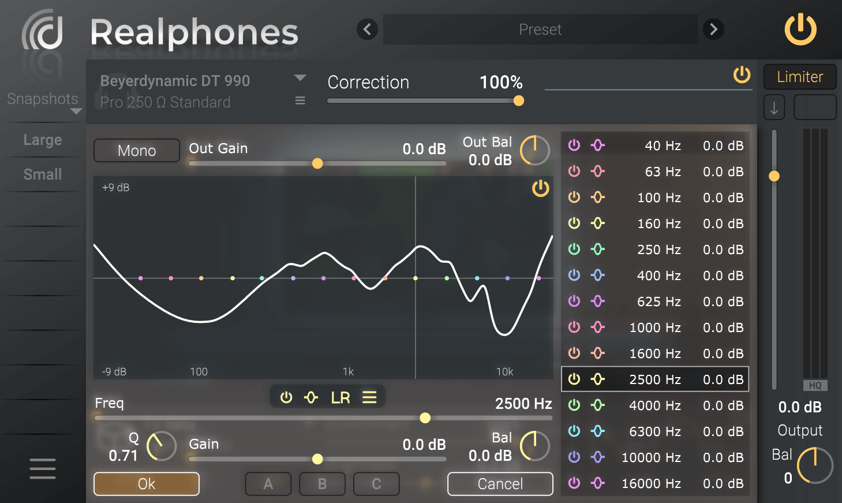Click the filter type icon for 4000 Hz
The height and width of the screenshot is (503, 842).
pyautogui.click(x=598, y=405)
